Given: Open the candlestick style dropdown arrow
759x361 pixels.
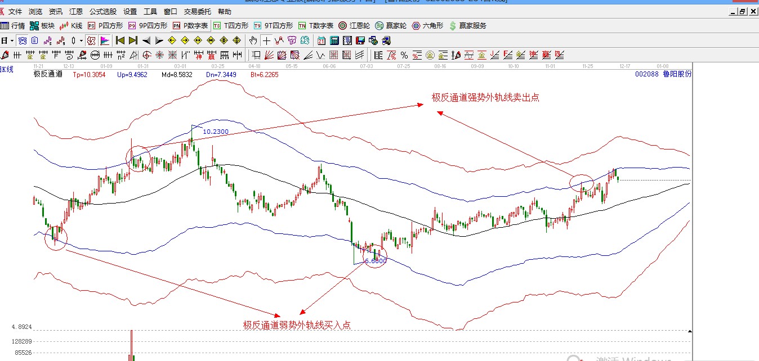Looking at the screenshot, I should 81,40.
